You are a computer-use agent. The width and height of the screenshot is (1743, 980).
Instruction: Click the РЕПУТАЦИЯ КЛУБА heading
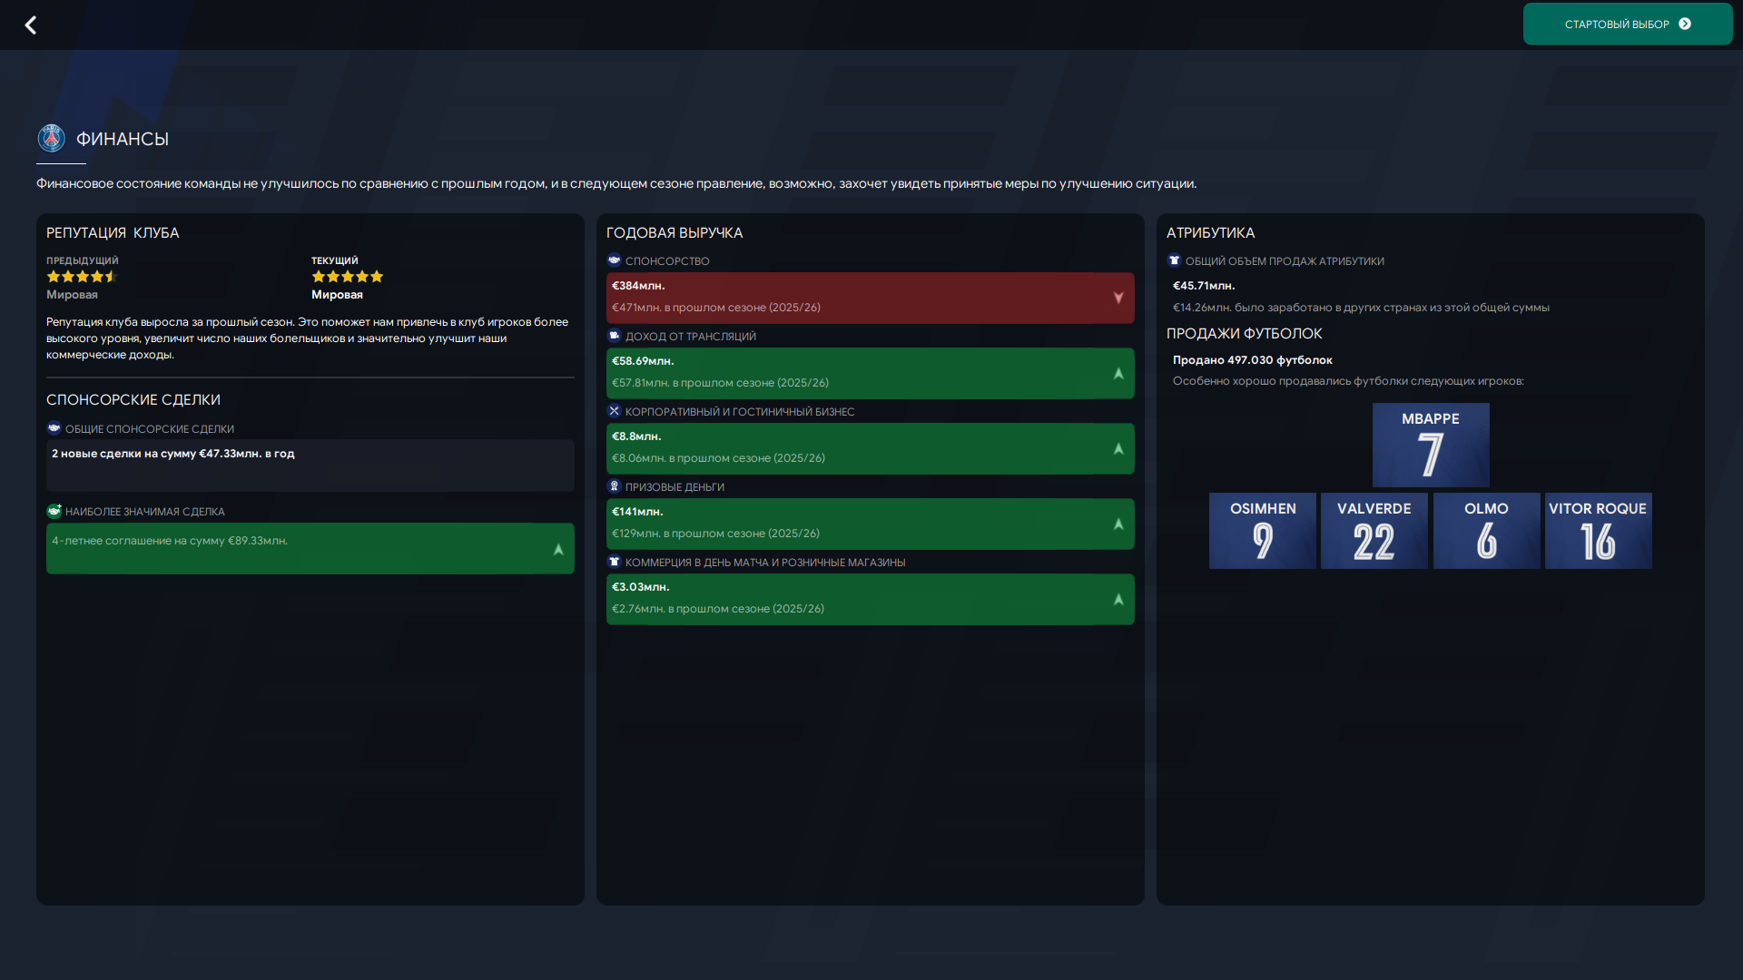click(x=113, y=233)
